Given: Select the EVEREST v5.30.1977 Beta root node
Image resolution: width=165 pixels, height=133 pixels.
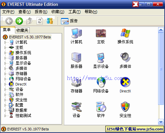Looking at the screenshot, I should pyautogui.click(x=30, y=37).
